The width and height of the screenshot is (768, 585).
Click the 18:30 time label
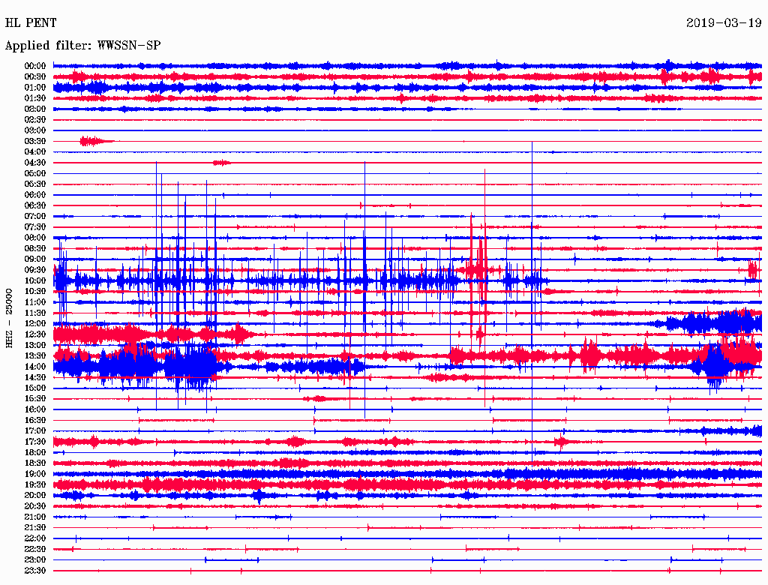35,463
